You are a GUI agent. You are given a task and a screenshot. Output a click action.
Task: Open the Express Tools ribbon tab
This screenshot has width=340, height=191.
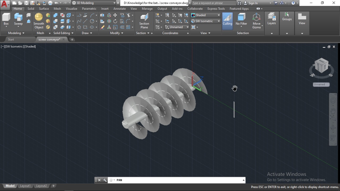(x=216, y=9)
